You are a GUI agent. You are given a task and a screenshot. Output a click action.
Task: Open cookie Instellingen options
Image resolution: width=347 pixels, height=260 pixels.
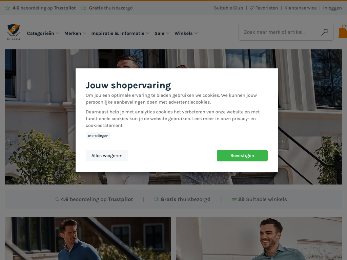coord(98,136)
